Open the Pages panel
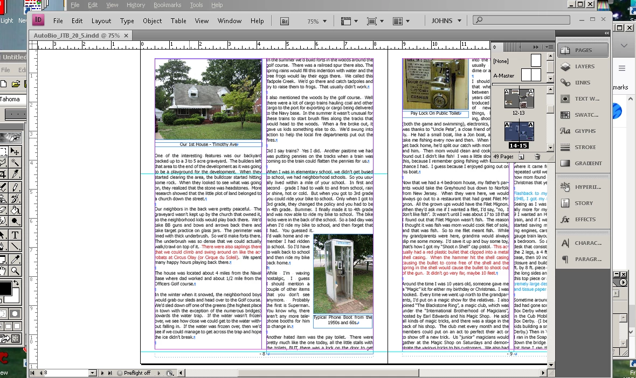 pos(583,50)
